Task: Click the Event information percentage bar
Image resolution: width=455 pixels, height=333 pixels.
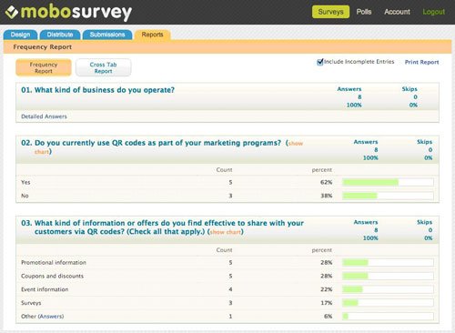Action: 388,289
